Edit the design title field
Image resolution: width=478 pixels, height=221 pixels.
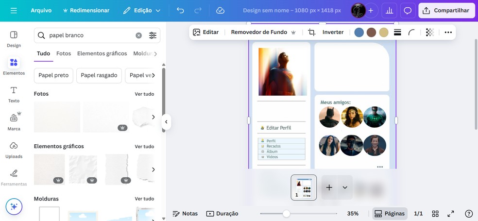click(x=292, y=11)
